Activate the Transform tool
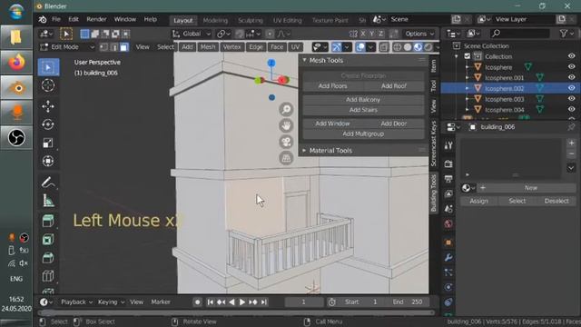Image resolution: width=581 pixels, height=327 pixels. (x=48, y=162)
